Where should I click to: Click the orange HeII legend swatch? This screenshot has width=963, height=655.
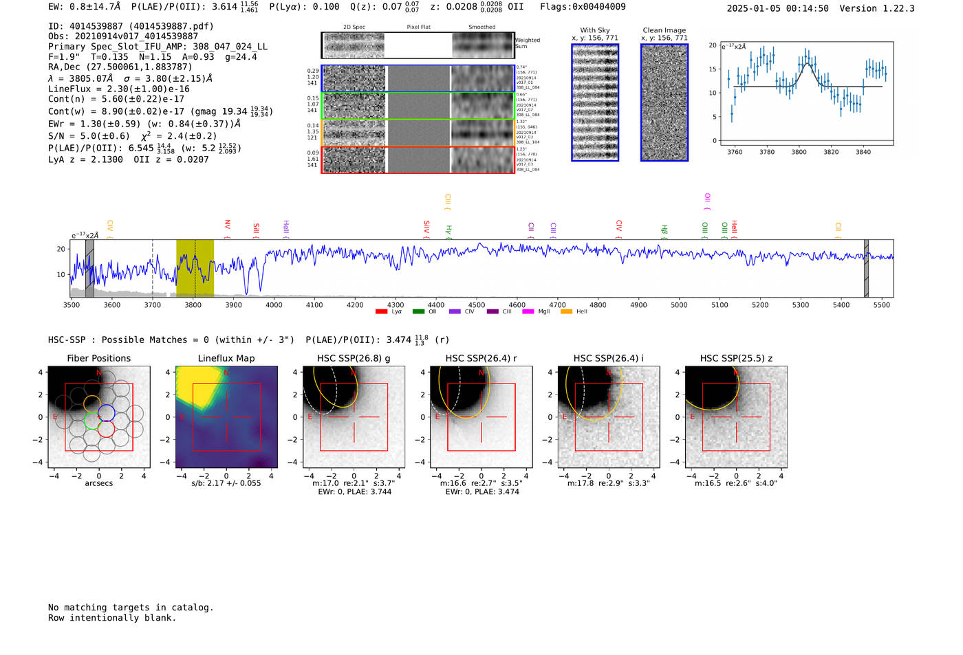pos(567,312)
